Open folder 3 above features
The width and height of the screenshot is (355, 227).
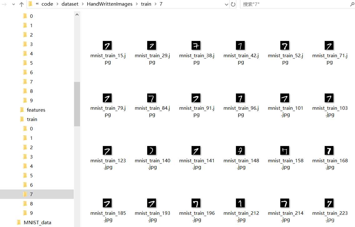[x=31, y=44]
